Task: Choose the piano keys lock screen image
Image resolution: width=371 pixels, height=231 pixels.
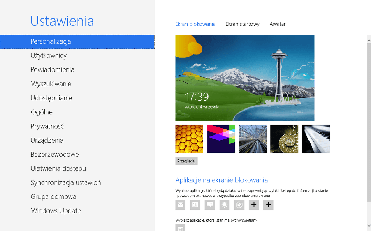Action: click(x=316, y=139)
